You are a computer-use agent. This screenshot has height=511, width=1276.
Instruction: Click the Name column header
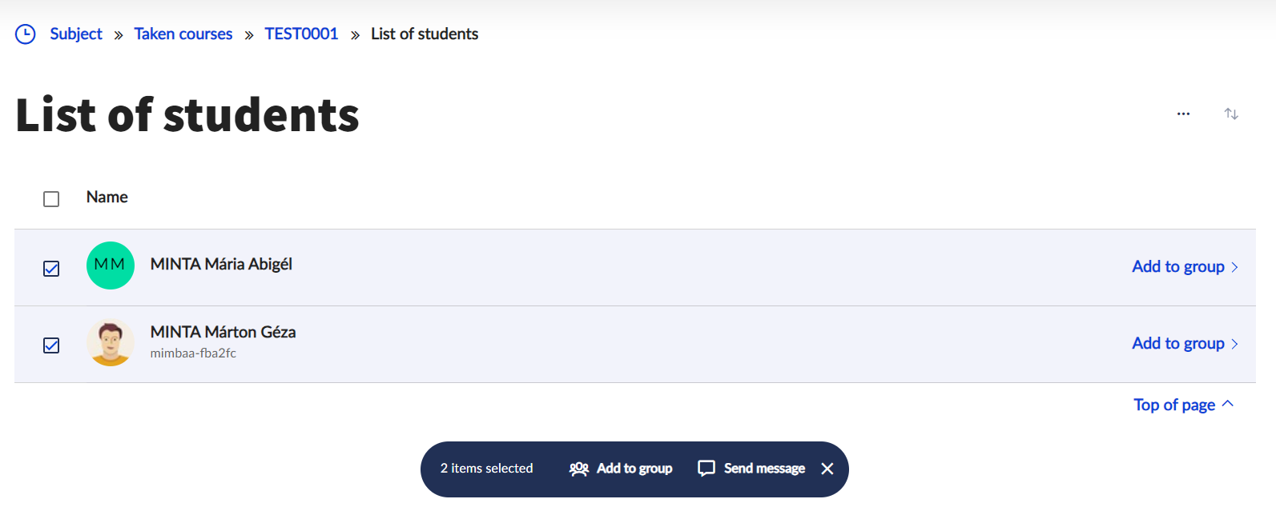(x=107, y=198)
